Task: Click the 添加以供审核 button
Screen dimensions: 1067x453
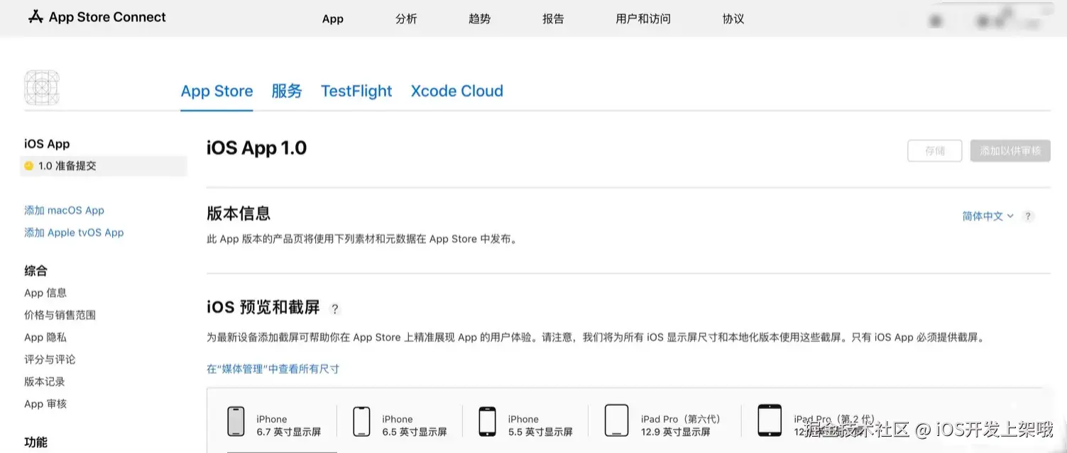Action: (1009, 150)
